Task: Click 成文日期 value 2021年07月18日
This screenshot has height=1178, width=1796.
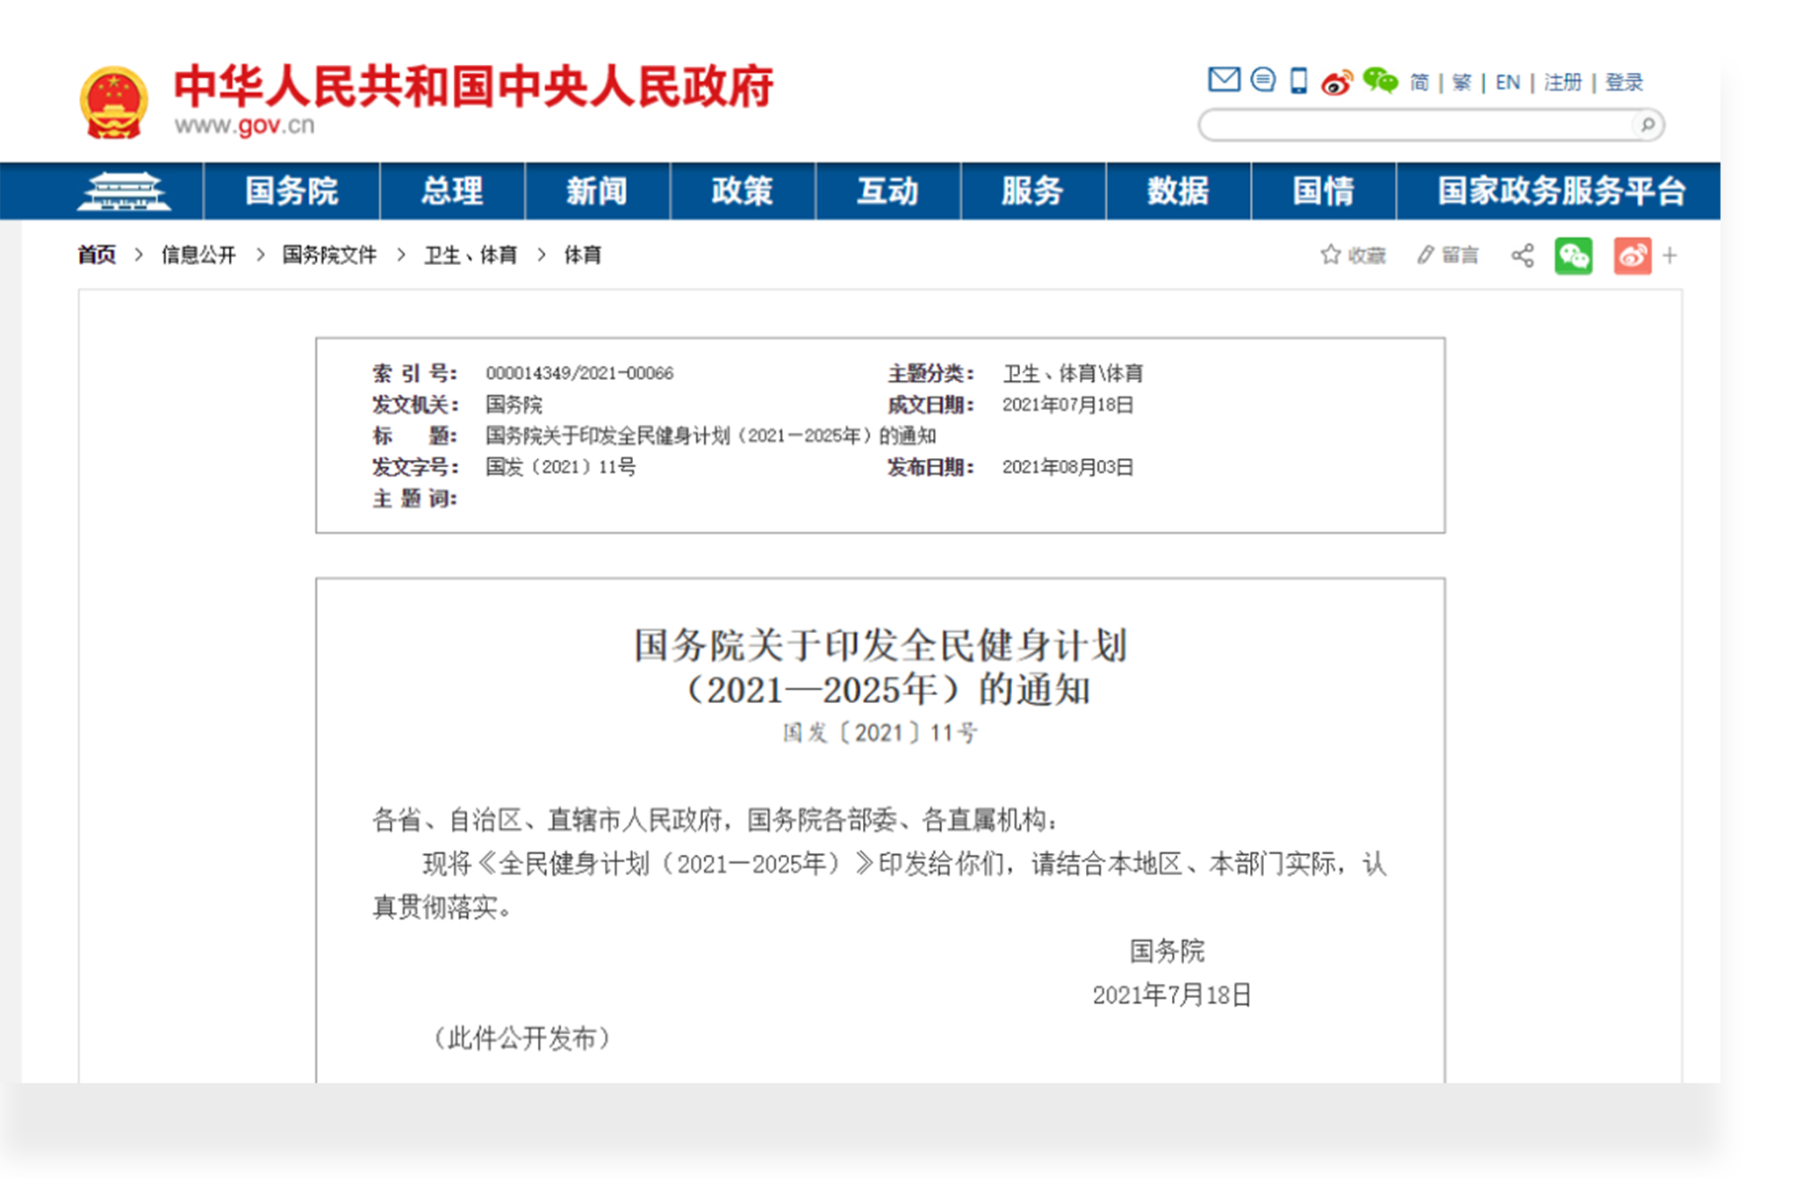Action: 1067,405
